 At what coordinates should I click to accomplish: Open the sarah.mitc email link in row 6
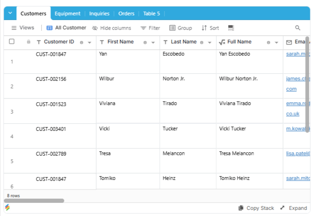298,178
